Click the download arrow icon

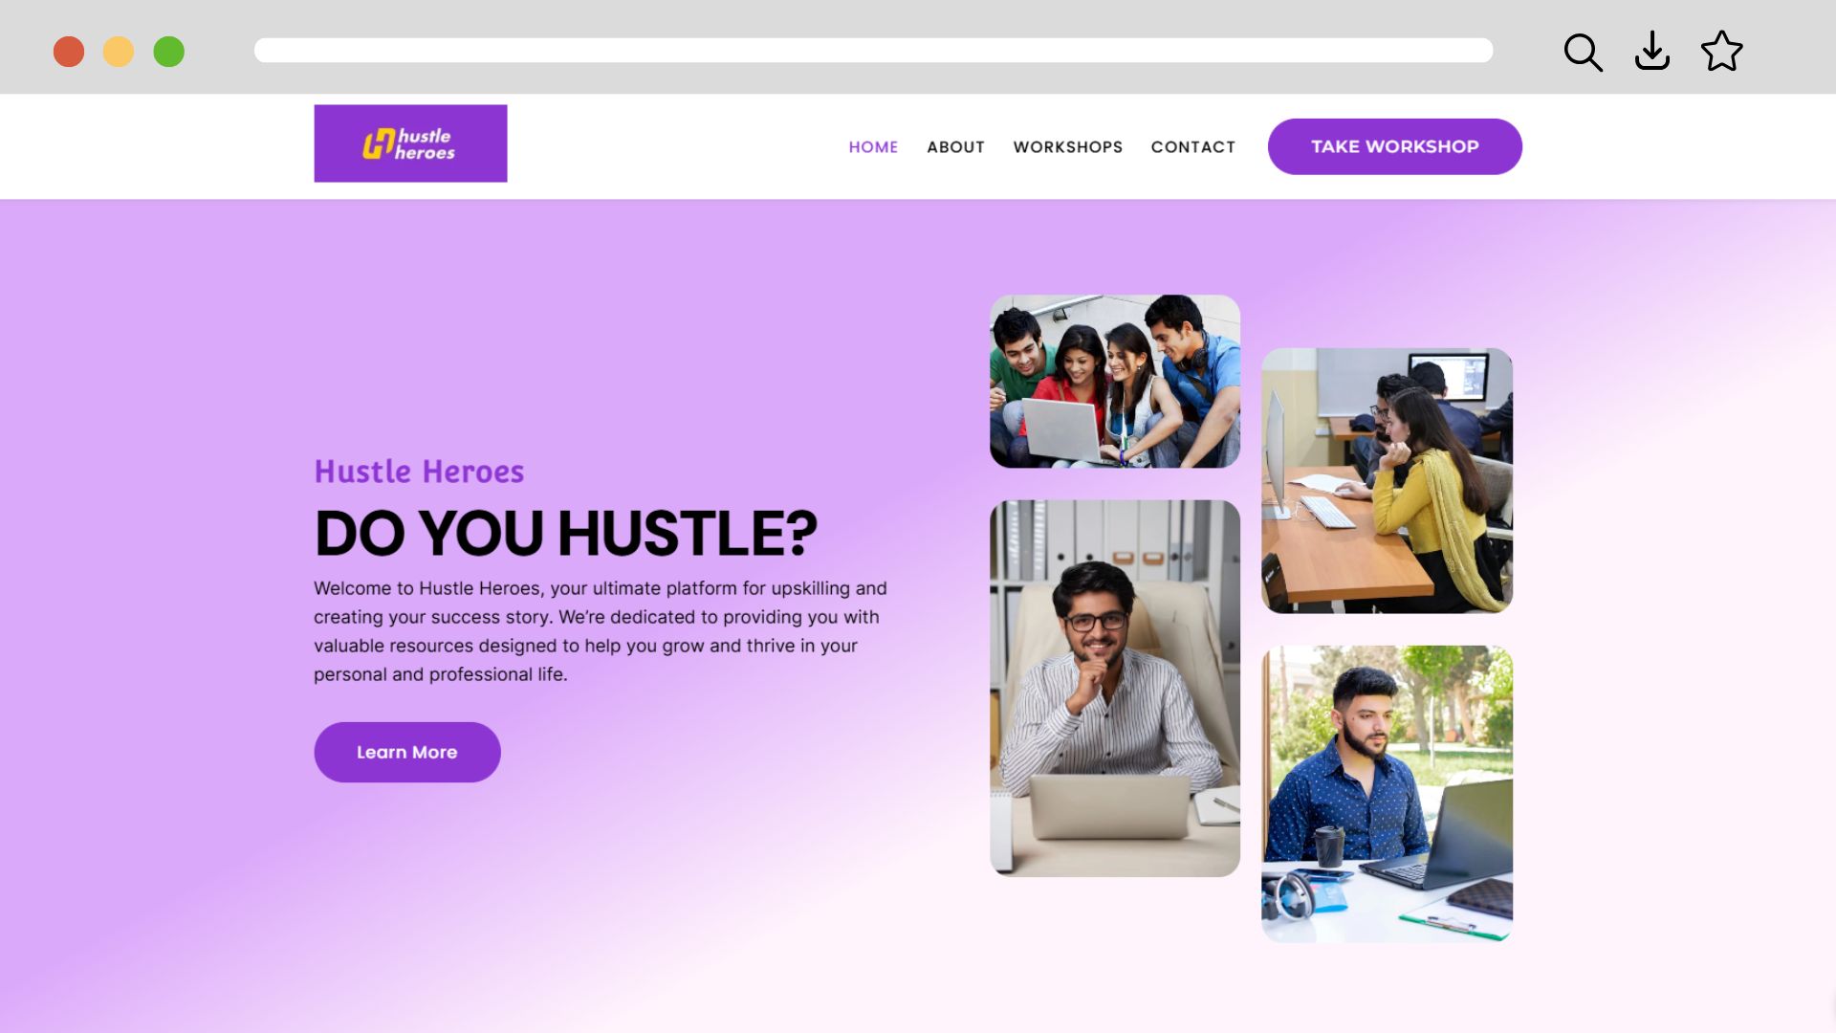[x=1652, y=52]
